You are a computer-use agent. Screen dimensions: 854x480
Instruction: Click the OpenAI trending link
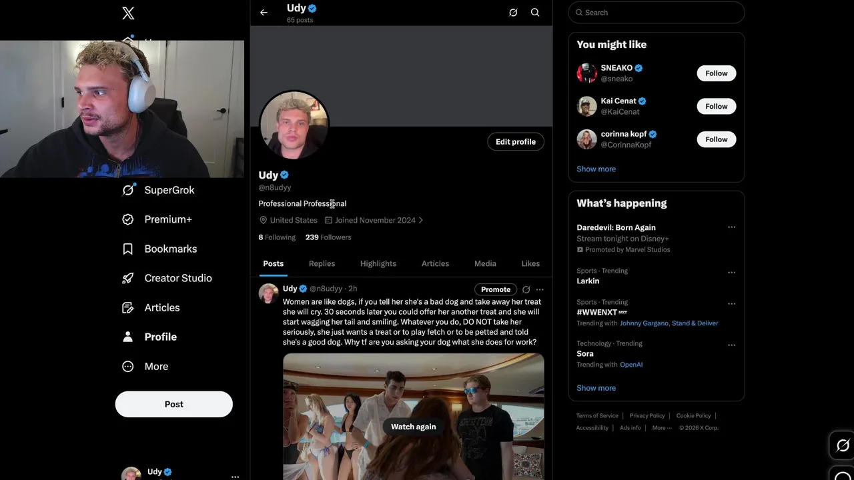pos(631,365)
